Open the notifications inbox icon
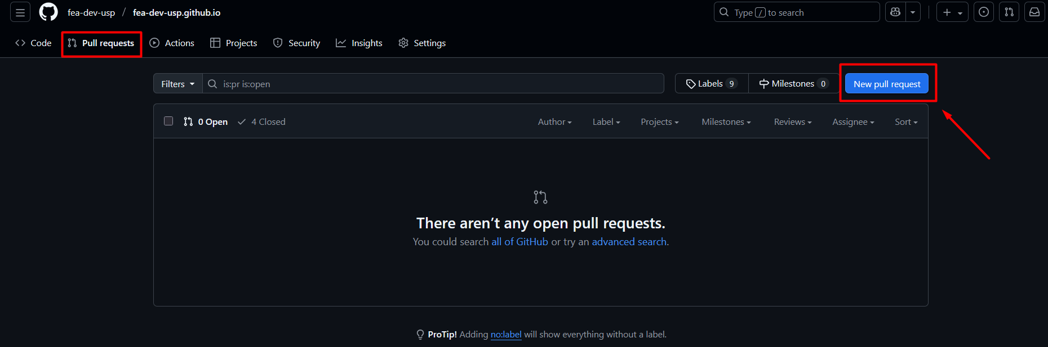 click(x=1034, y=12)
